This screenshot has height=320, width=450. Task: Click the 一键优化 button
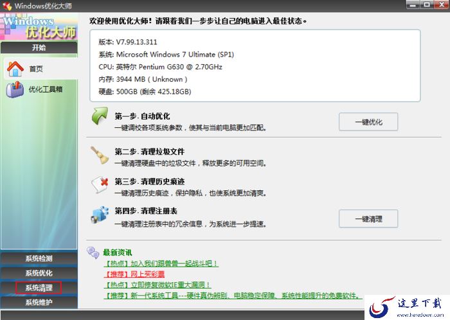[368, 122]
